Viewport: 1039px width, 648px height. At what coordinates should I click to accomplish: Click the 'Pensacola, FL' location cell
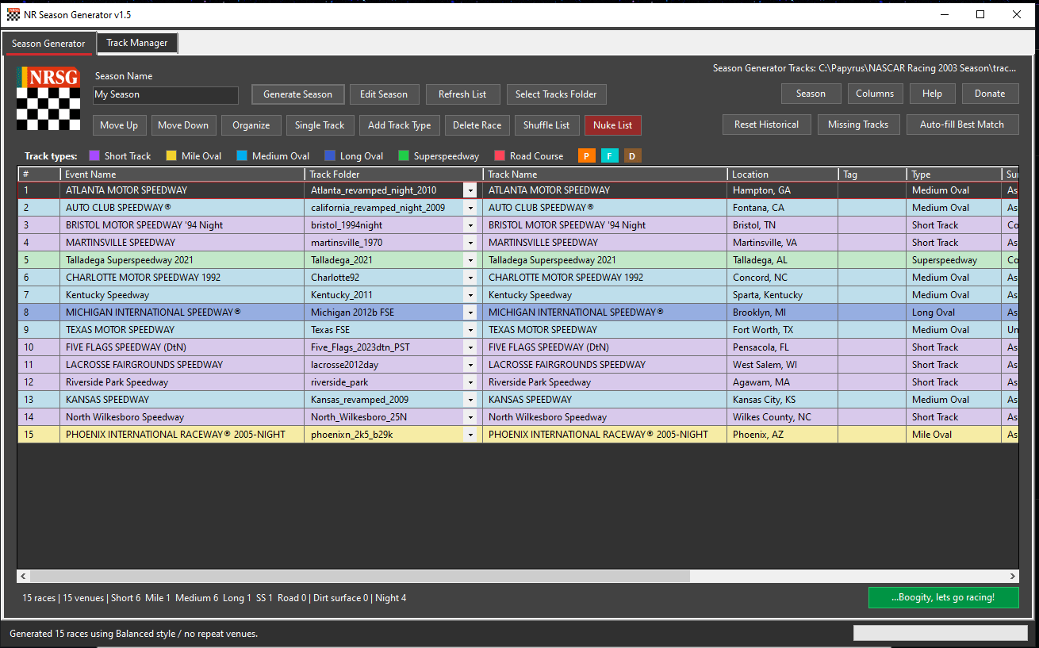782,347
